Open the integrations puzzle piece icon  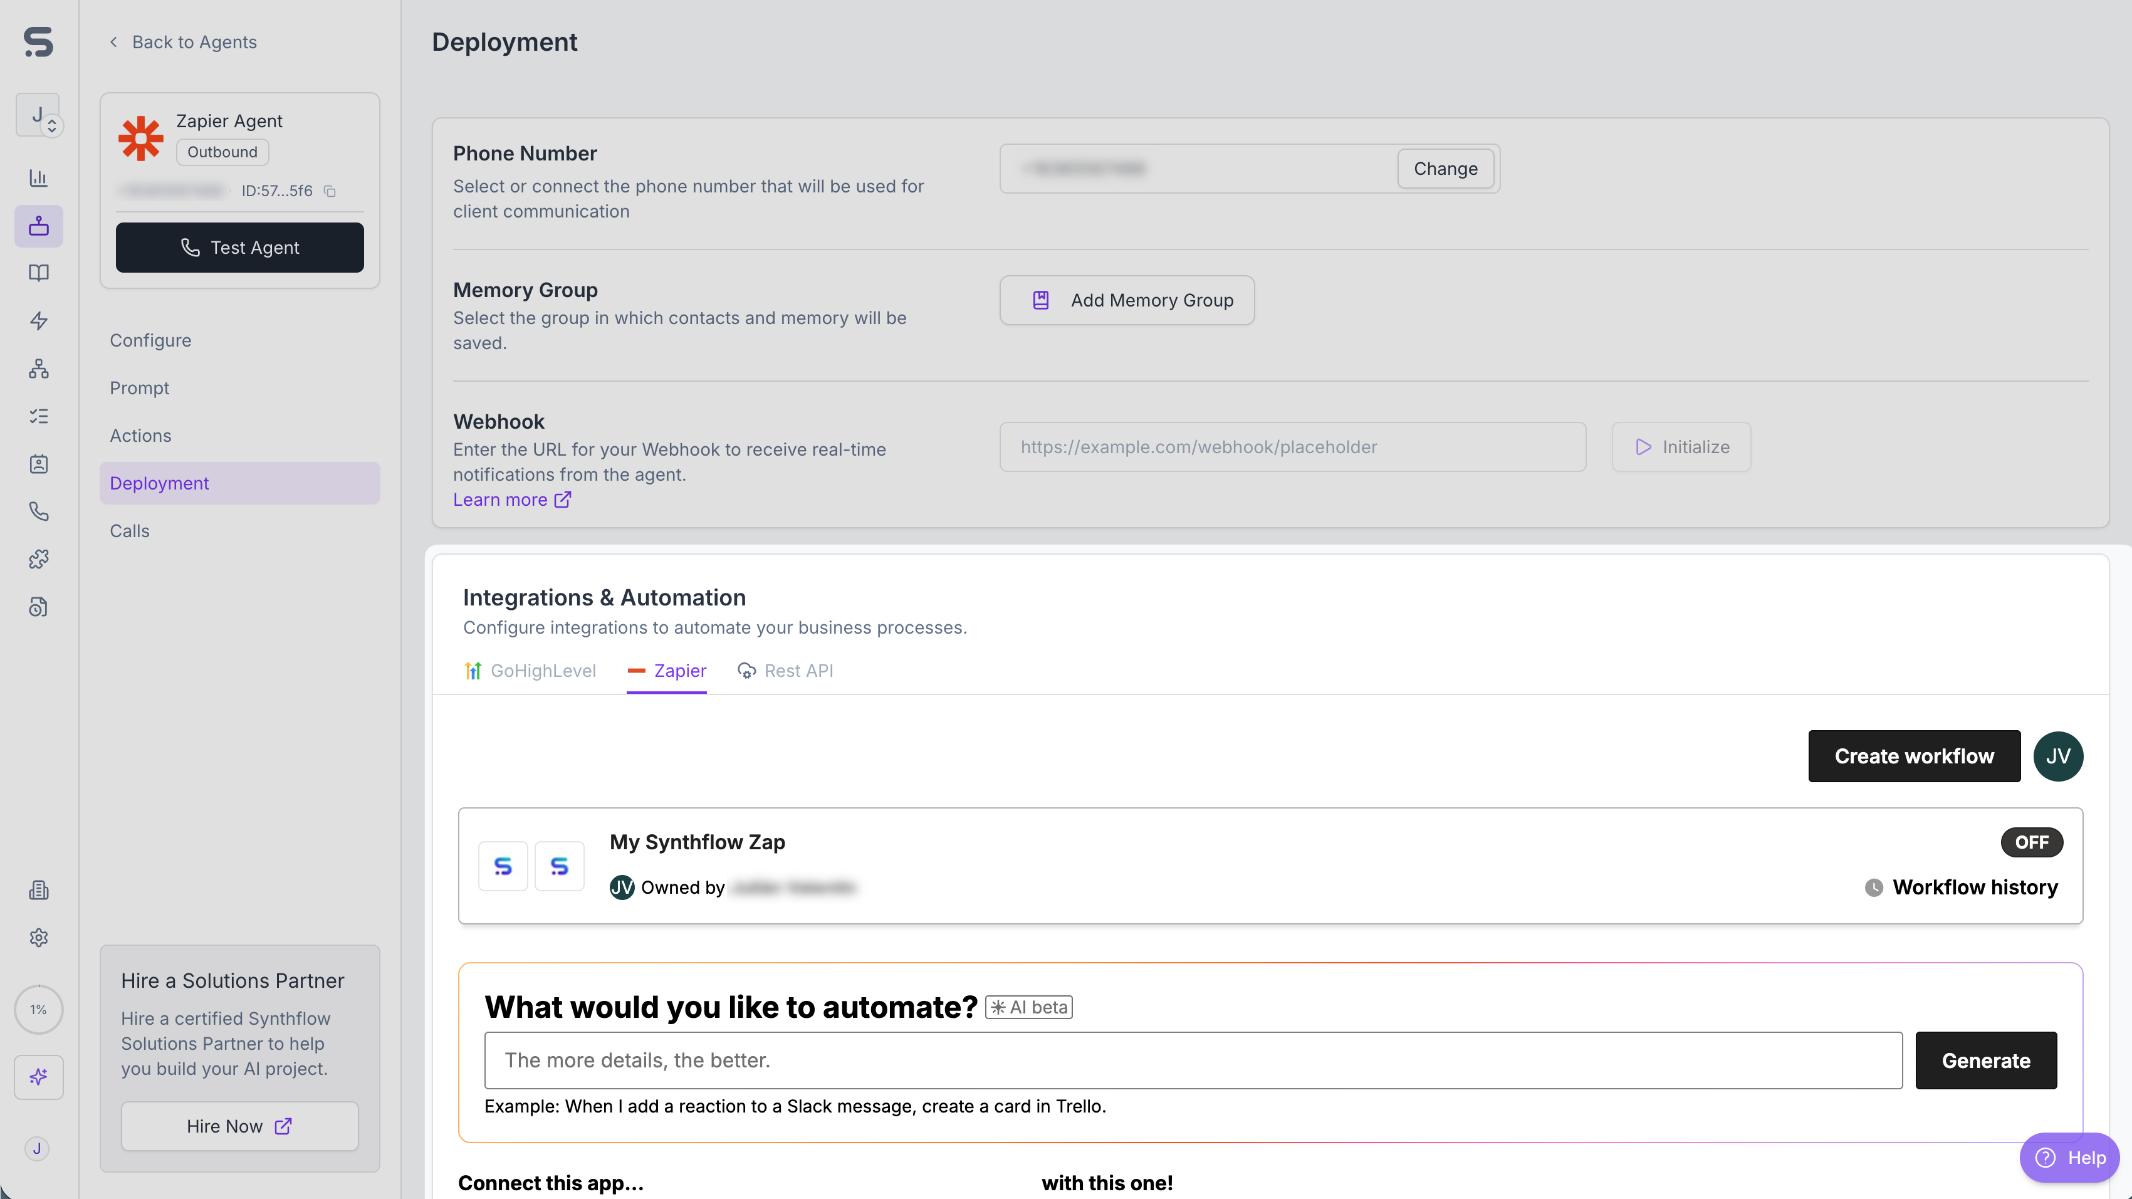(38, 559)
